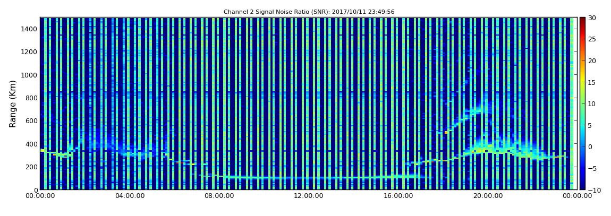Screen dimensions: 611x216
Task: Click the colorbar label 15
Action: (592, 82)
